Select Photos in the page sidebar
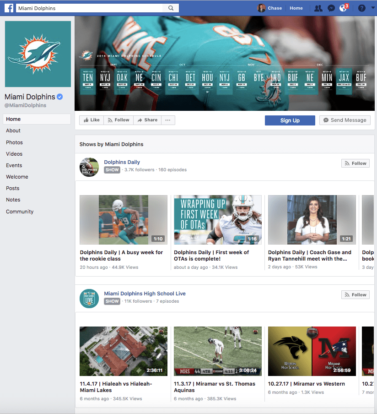 coord(14,142)
